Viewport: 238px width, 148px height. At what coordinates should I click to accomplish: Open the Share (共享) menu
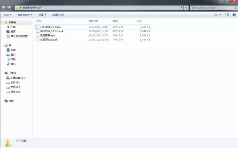point(42,15)
